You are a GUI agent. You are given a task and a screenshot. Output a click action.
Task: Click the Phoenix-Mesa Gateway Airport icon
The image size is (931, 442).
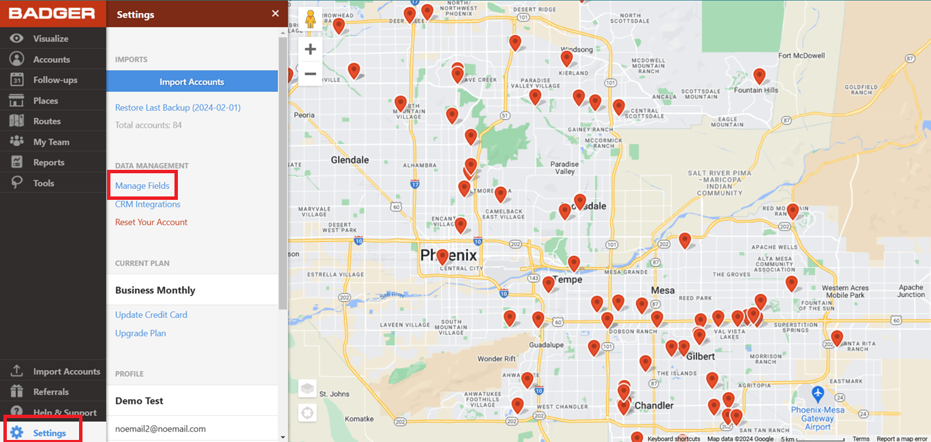[x=818, y=394]
